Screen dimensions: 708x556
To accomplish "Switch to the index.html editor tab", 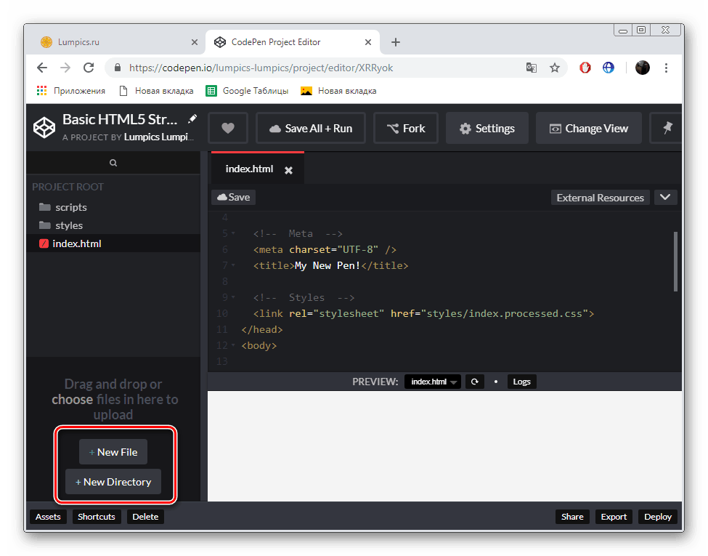I will point(248,169).
